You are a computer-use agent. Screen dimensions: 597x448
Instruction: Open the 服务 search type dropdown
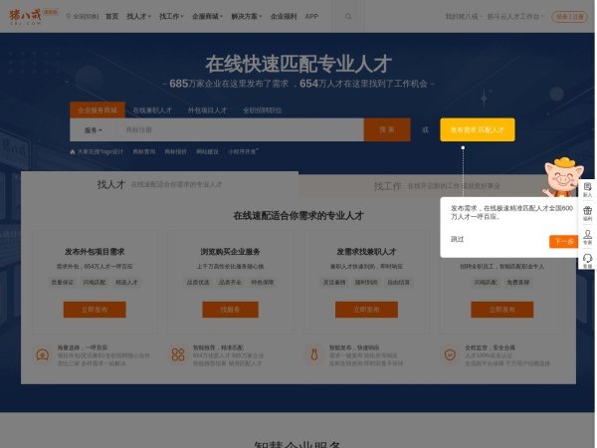pos(94,130)
